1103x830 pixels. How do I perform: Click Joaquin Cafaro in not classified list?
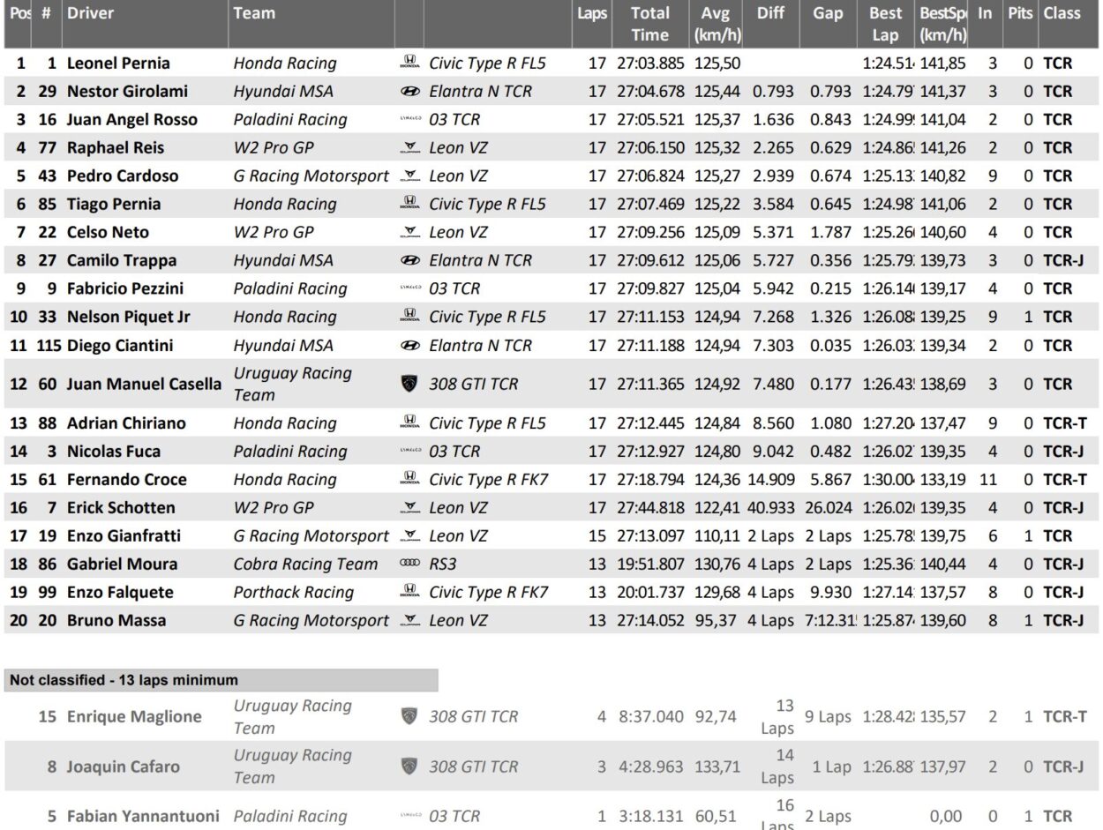pyautogui.click(x=123, y=766)
